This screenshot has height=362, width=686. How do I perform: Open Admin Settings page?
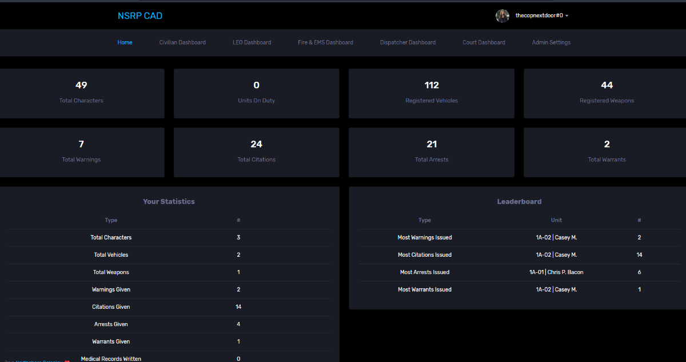(x=551, y=42)
